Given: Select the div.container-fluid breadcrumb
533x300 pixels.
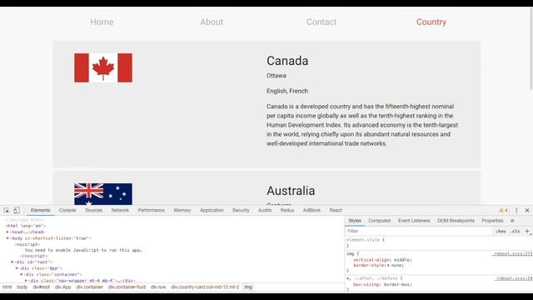Looking at the screenshot, I should click(x=127, y=287).
